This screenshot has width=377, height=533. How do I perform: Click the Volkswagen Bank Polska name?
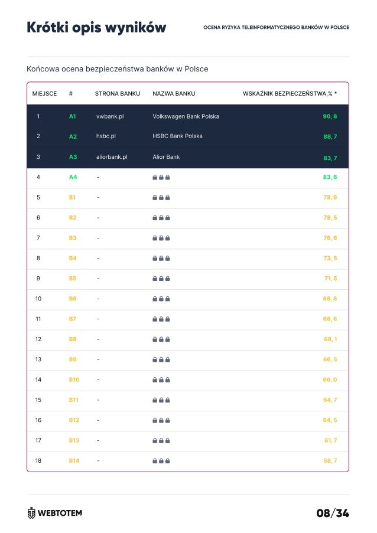[186, 116]
